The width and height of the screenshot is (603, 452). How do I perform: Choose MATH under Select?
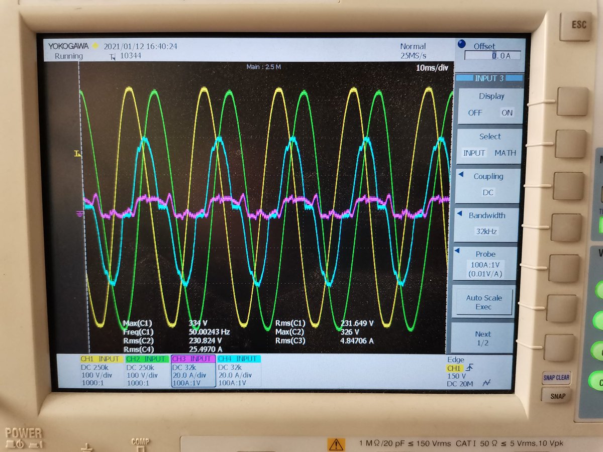(505, 153)
